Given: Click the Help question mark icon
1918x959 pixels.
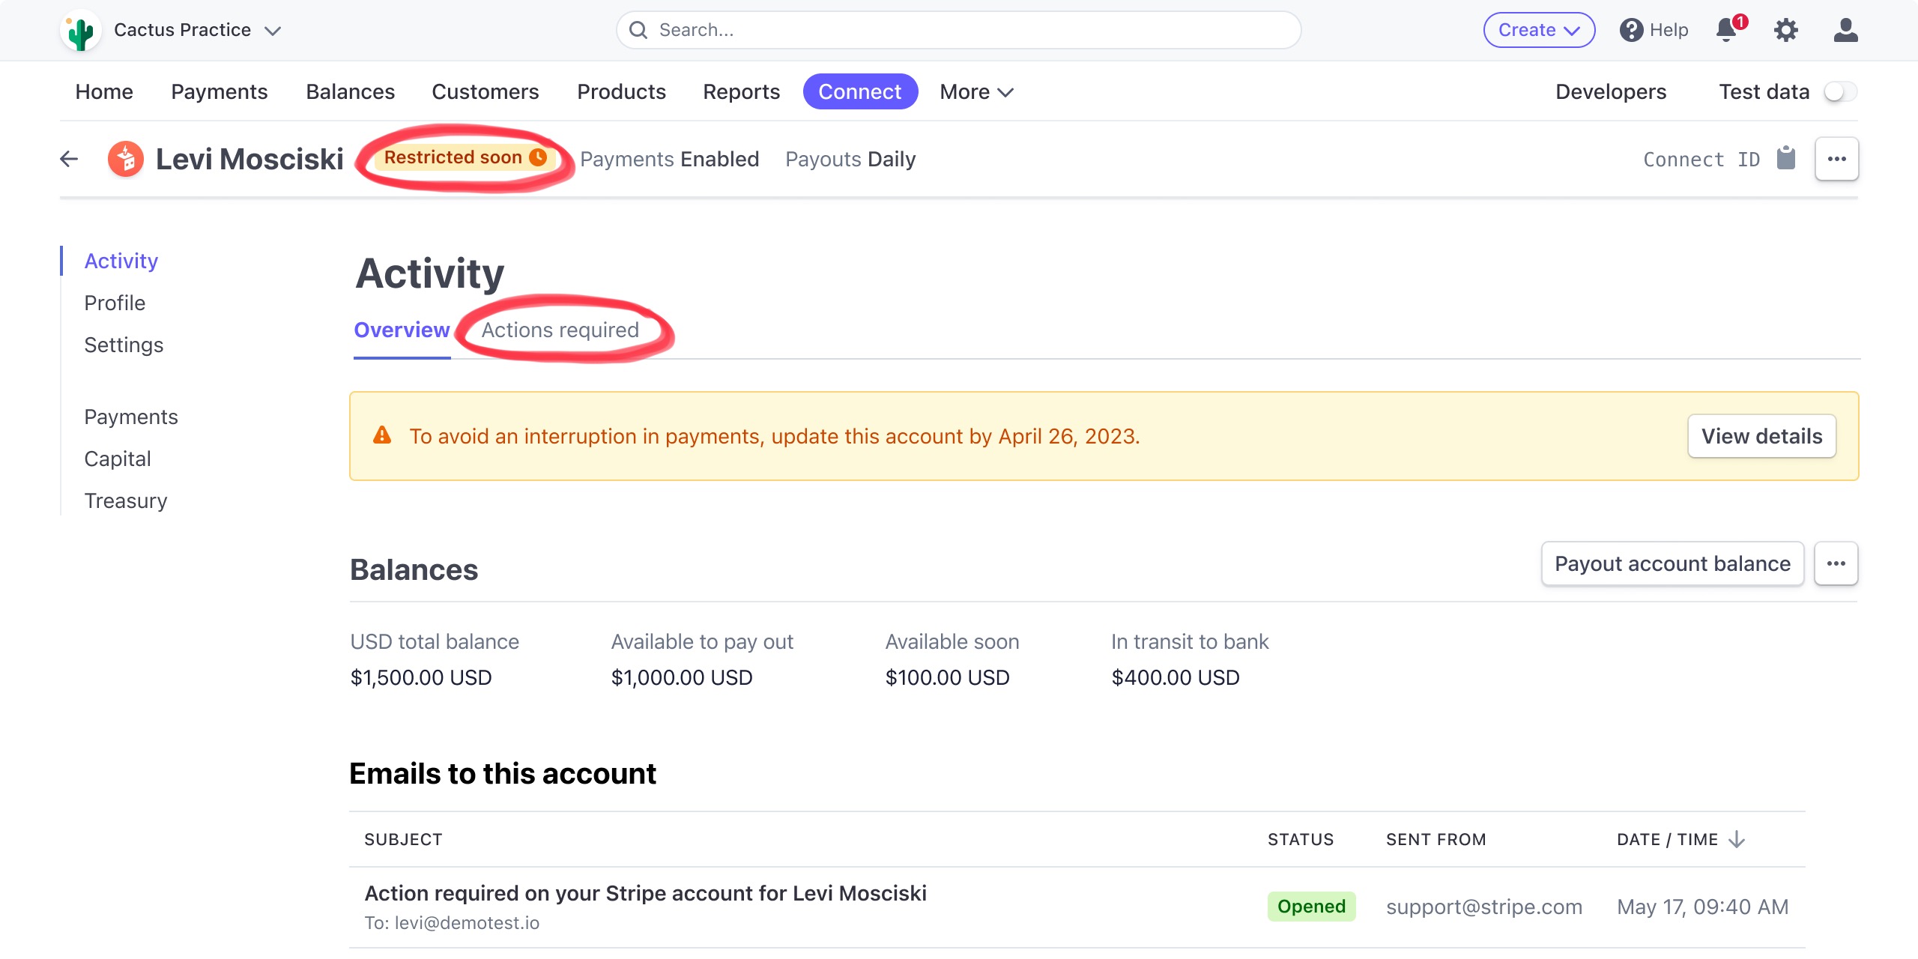Looking at the screenshot, I should coord(1631,30).
